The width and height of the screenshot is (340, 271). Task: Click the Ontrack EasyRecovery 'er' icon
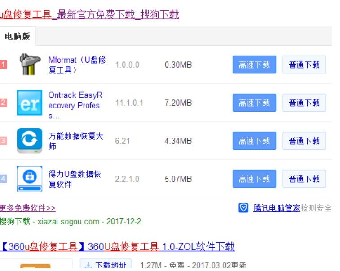tap(30, 103)
